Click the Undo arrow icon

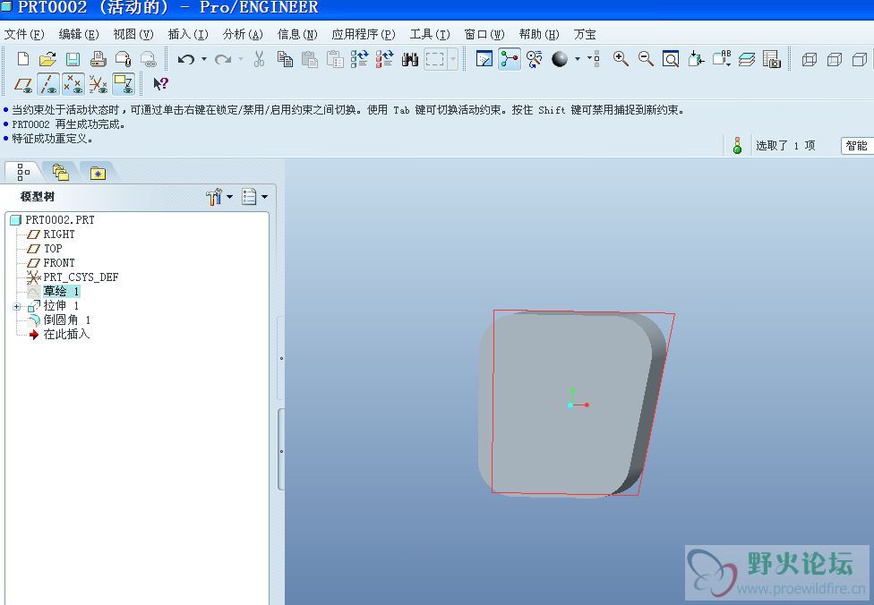click(186, 58)
